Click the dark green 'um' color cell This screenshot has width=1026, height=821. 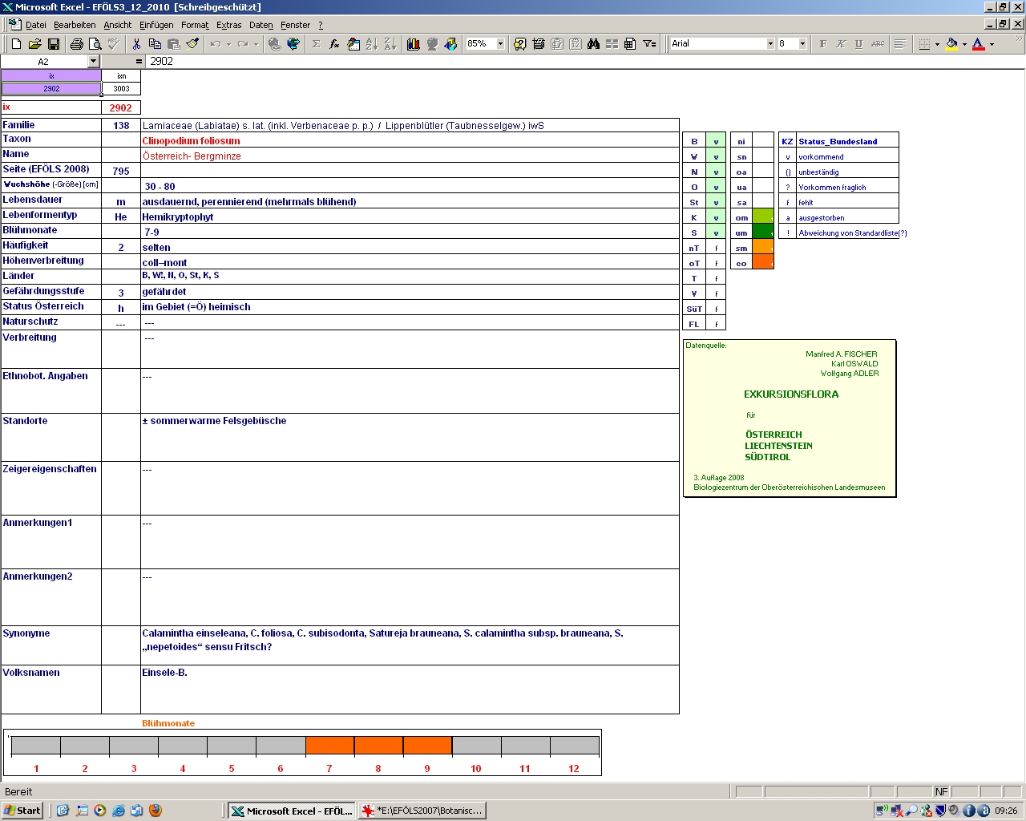[763, 233]
